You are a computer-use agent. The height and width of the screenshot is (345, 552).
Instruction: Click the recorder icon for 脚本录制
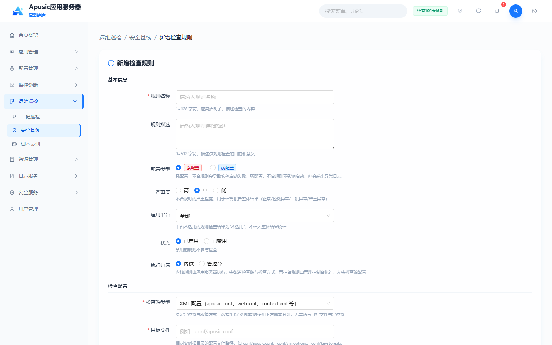pyautogui.click(x=14, y=144)
